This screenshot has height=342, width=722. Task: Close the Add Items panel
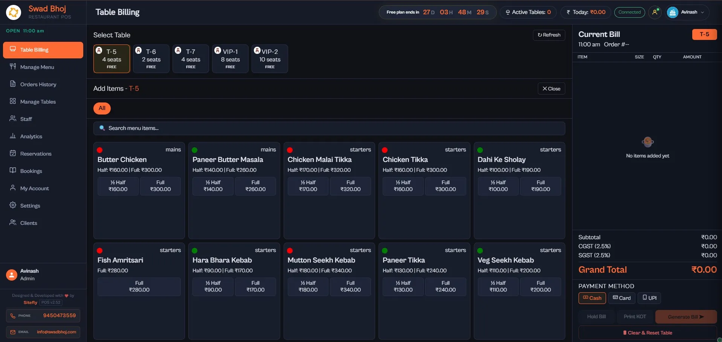[x=551, y=89]
